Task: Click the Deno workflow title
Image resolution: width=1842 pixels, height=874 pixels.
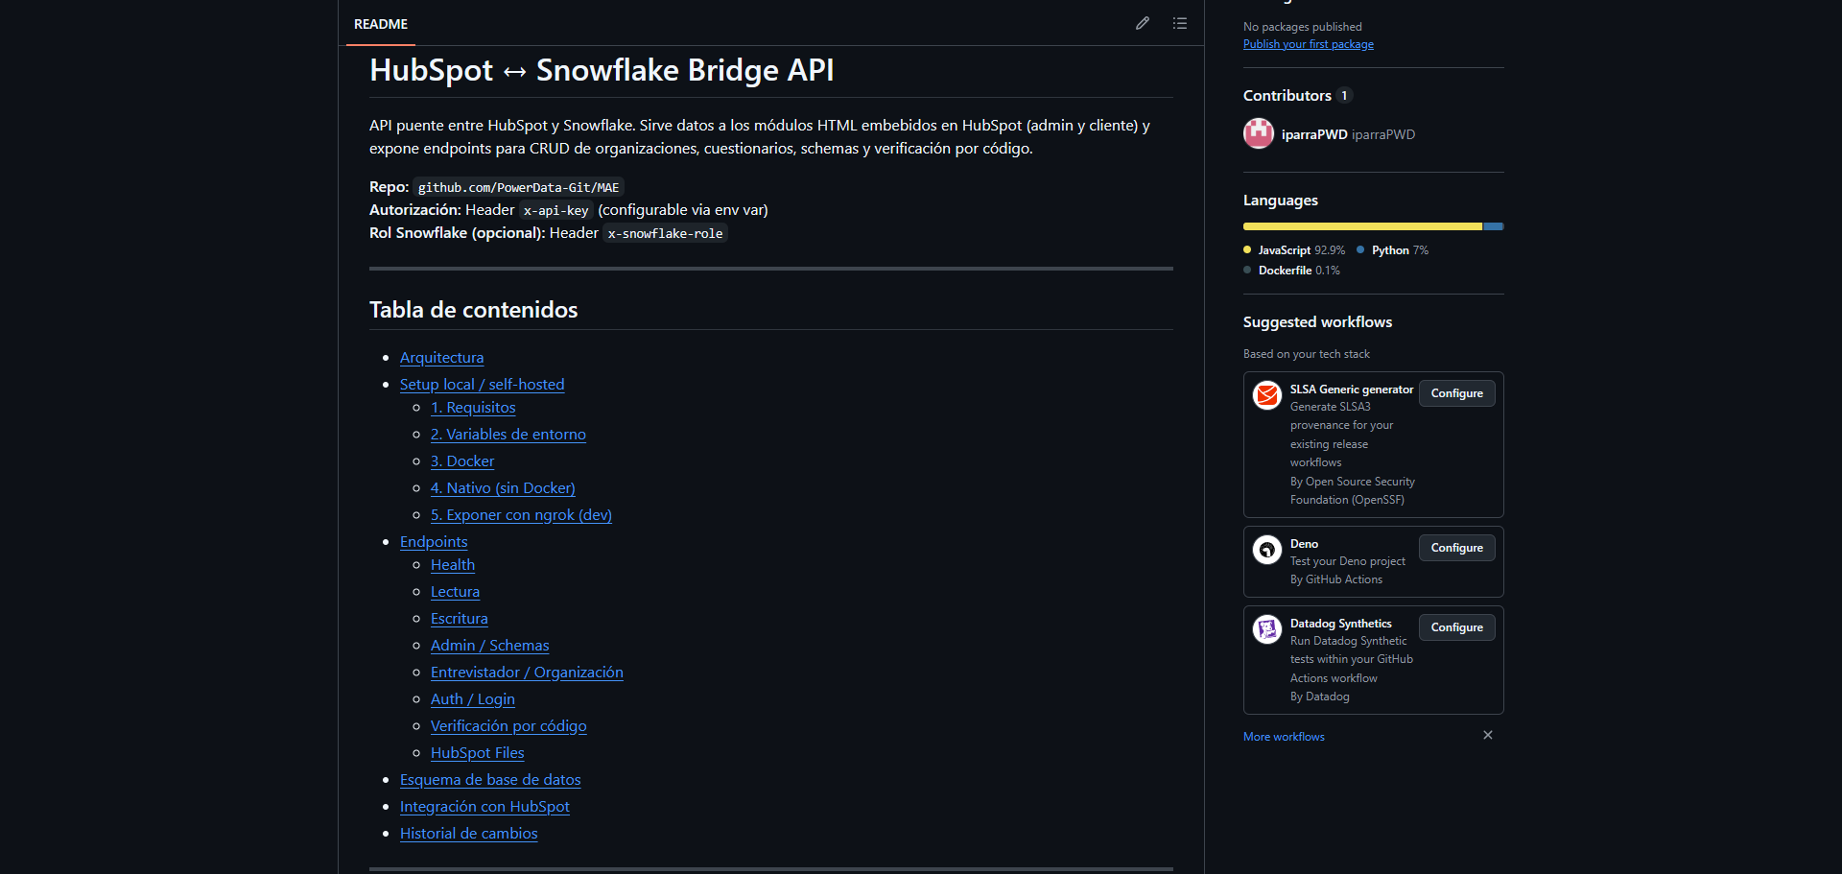Action: click(x=1304, y=544)
